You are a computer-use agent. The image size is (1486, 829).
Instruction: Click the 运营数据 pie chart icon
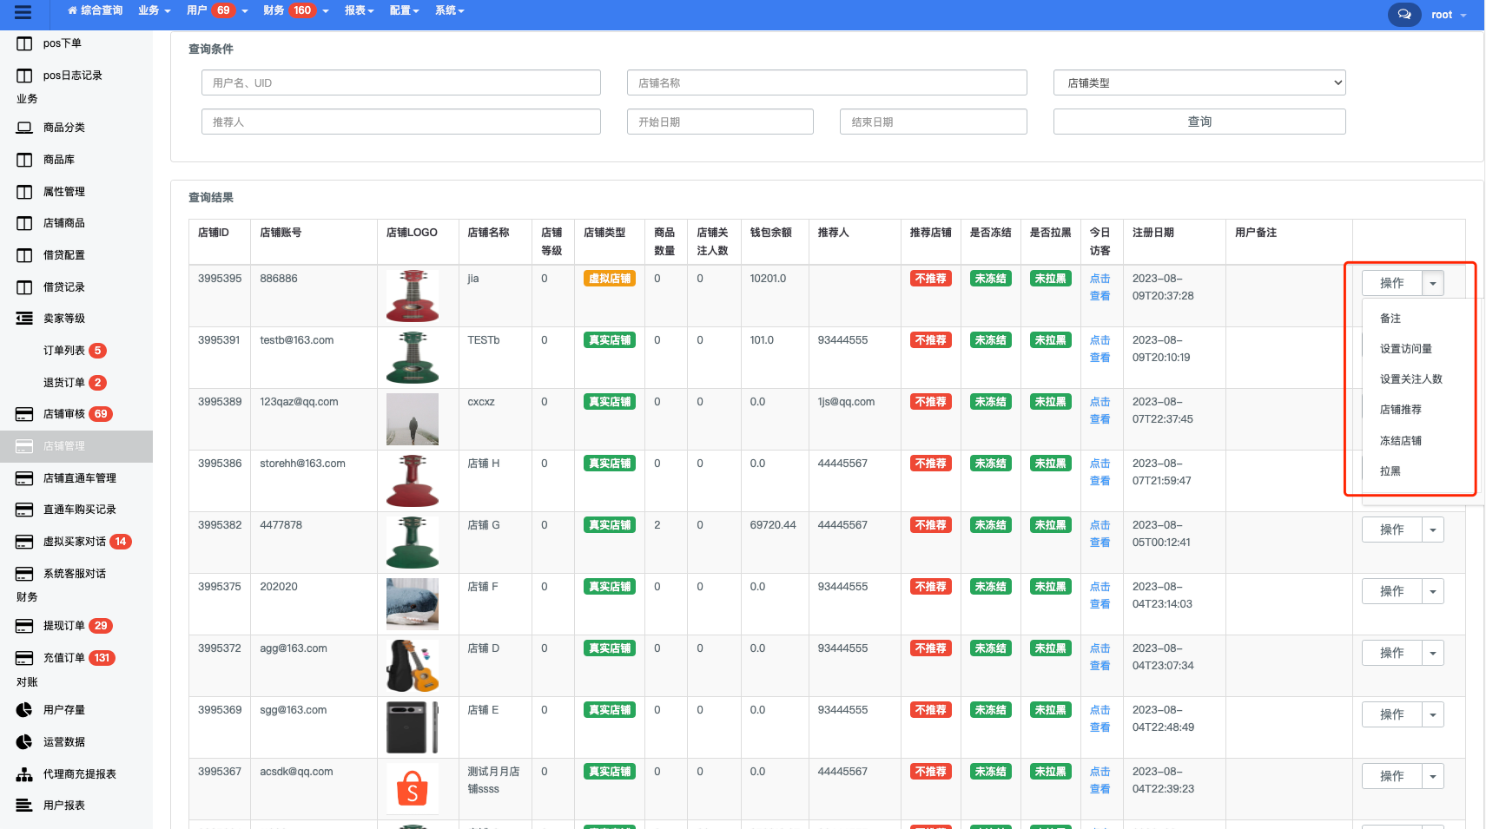point(24,742)
